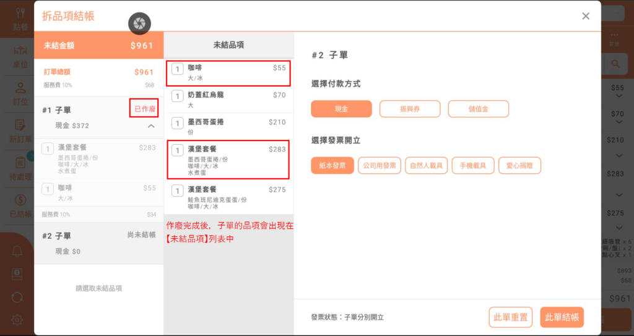
Task: Select the 奶蓋紅烏龍 unpaid item
Action: [228, 100]
